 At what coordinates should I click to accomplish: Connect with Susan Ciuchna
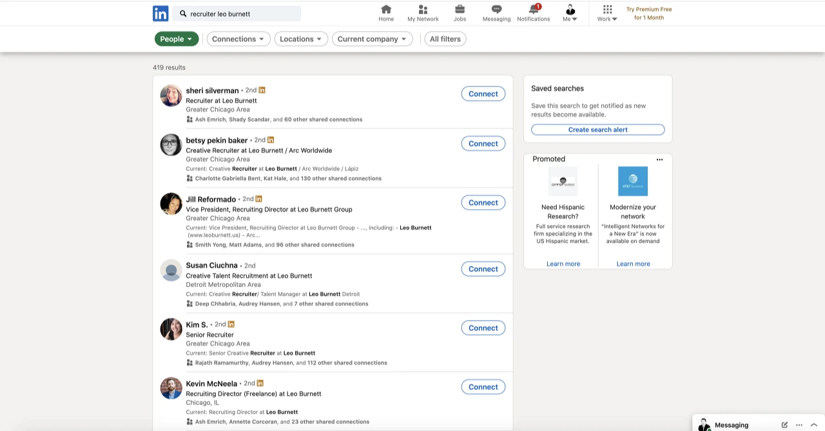(483, 269)
